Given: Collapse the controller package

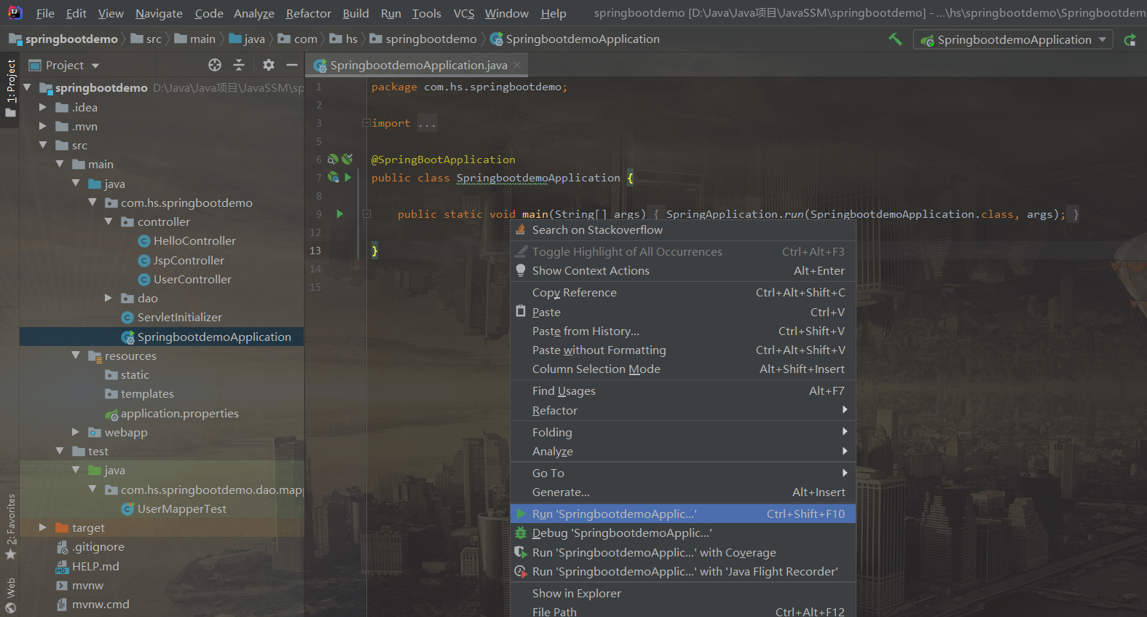Looking at the screenshot, I should (x=109, y=221).
